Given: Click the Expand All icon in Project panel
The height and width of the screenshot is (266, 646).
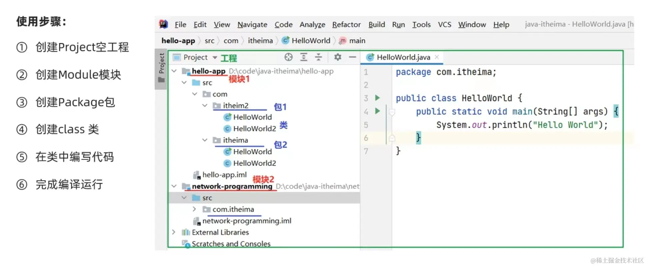Looking at the screenshot, I should click(304, 57).
